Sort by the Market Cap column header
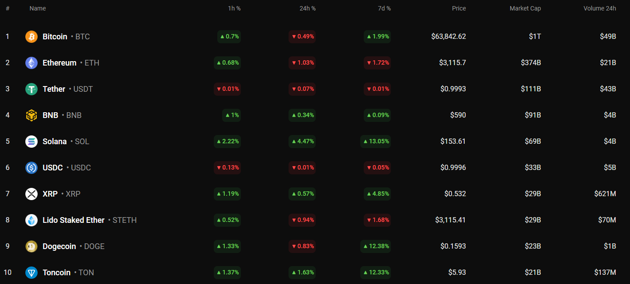This screenshot has width=630, height=284. 525,8
